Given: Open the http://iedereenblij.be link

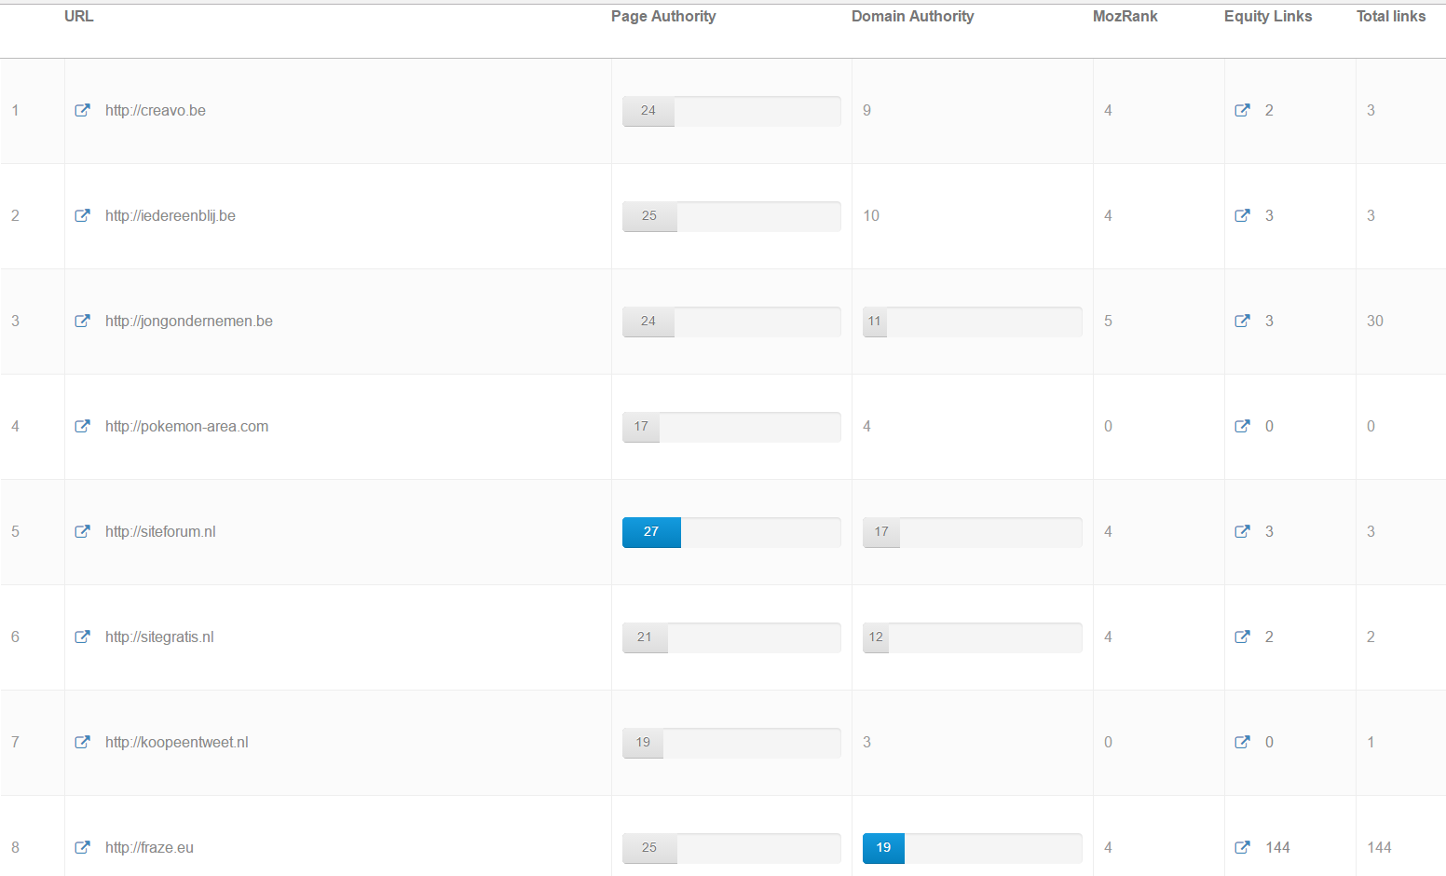Looking at the screenshot, I should pos(171,215).
